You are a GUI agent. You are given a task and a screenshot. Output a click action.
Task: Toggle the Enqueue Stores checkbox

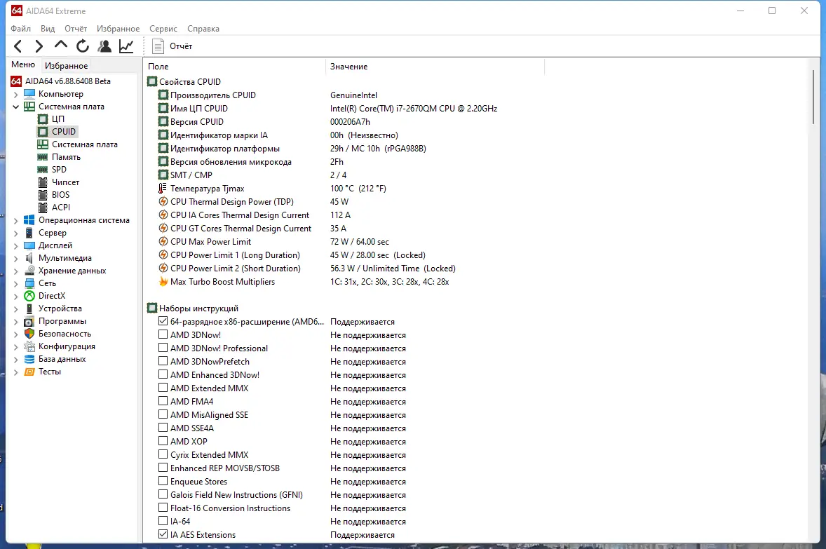pos(163,481)
